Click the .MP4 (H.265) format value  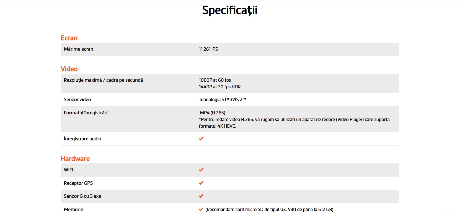point(212,113)
